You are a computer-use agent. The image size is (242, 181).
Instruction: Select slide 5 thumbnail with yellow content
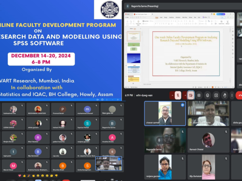(134, 79)
